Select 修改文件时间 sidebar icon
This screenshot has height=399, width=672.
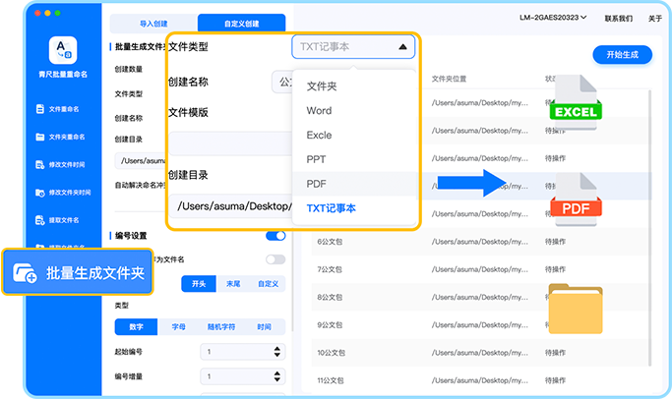[41, 165]
